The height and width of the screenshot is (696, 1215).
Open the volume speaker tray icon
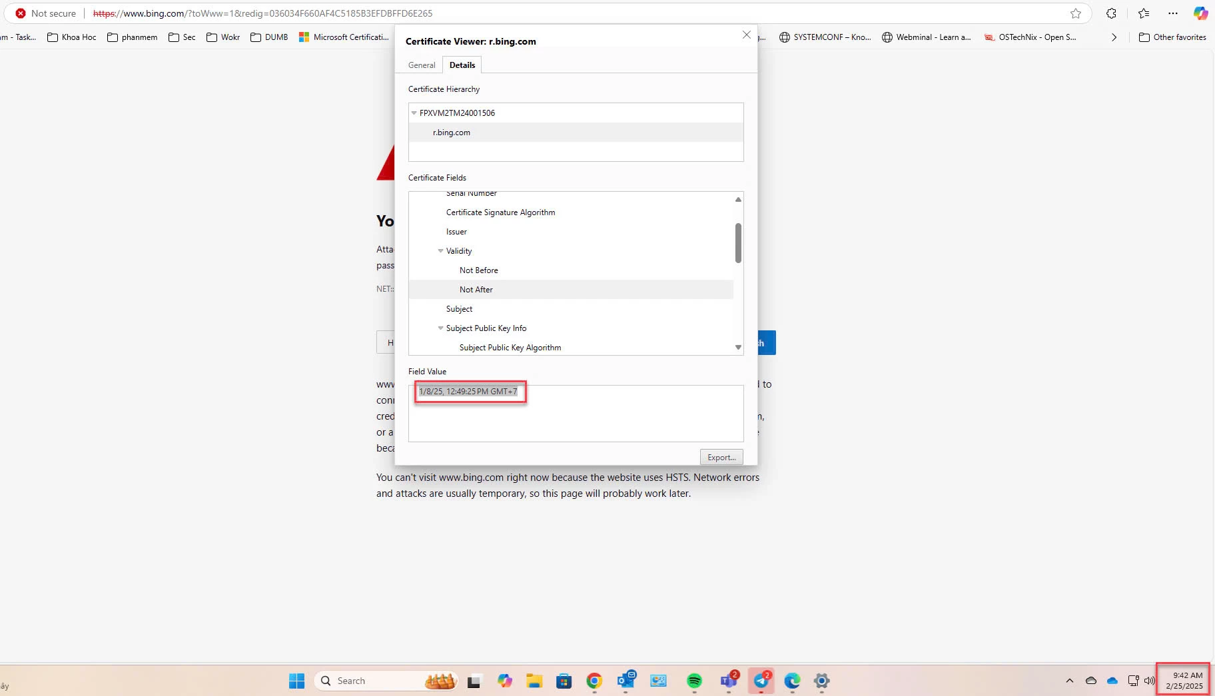point(1149,681)
